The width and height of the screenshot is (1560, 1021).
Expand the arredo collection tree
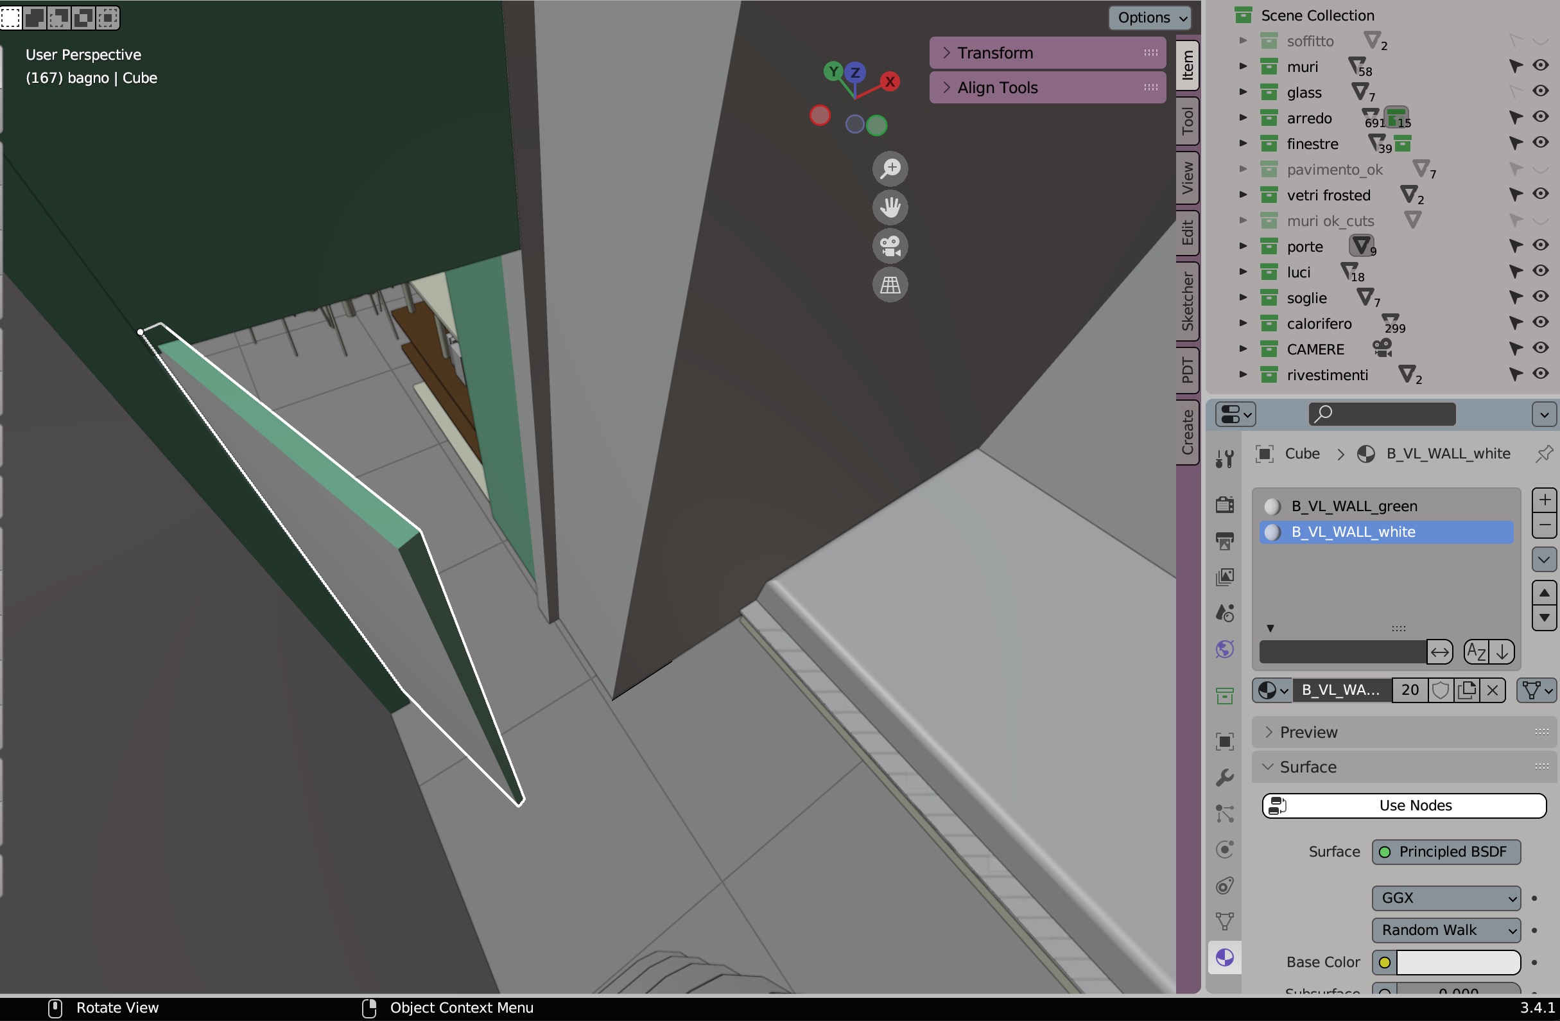pyautogui.click(x=1242, y=118)
